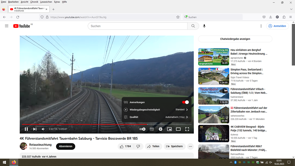
Task: Toggle subtitles in the player
Action: pyautogui.click(x=152, y=129)
